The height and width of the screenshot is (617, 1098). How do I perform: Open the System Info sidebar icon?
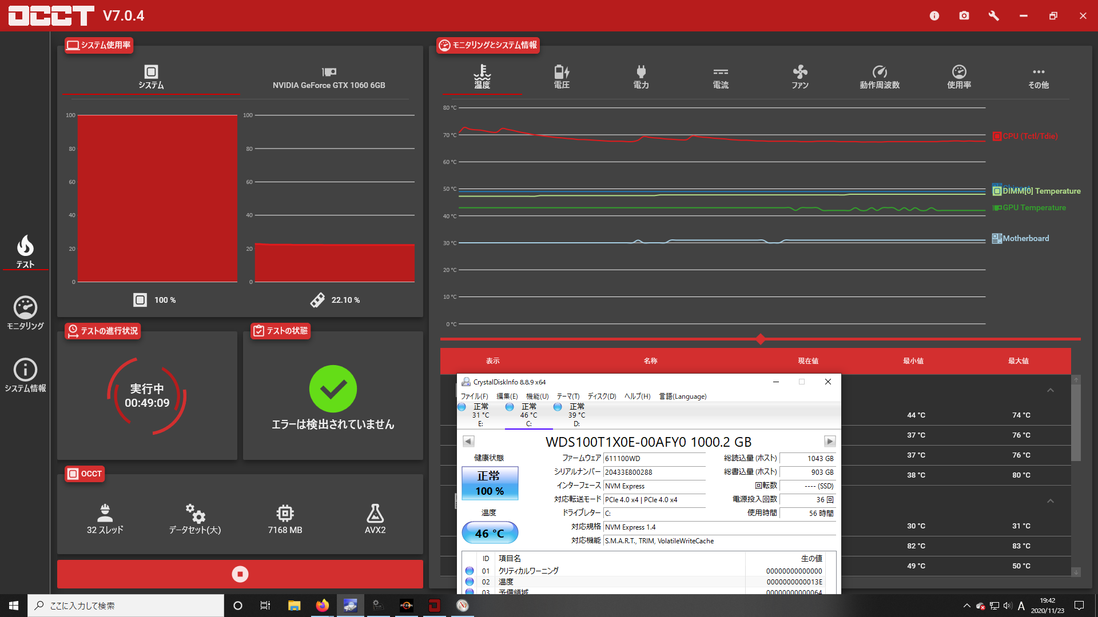click(25, 375)
